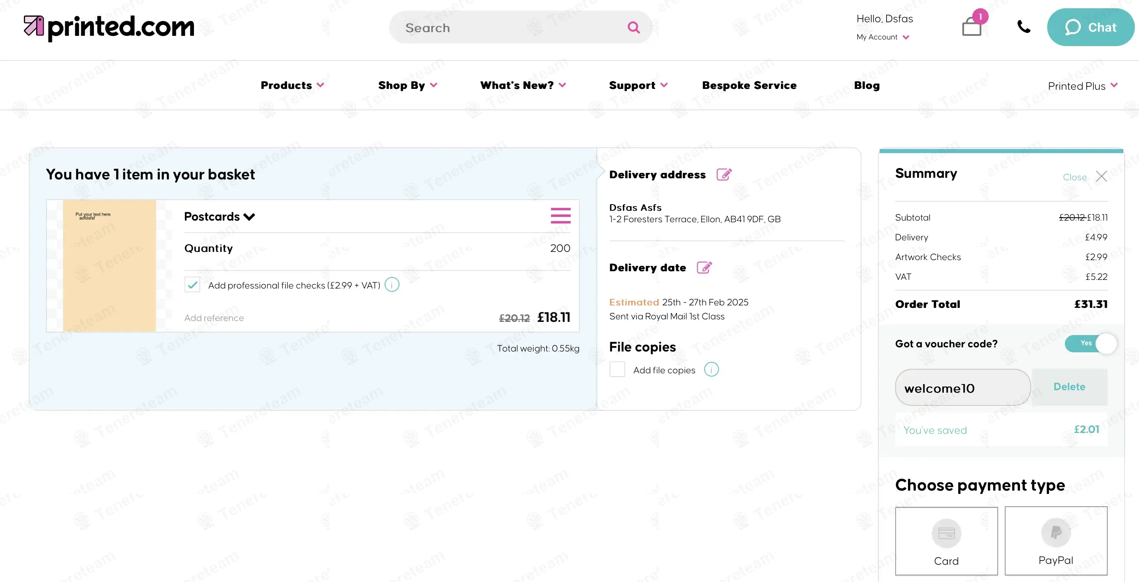Expand the My Account dropdown
Image resolution: width=1139 pixels, height=582 pixels.
click(x=882, y=37)
